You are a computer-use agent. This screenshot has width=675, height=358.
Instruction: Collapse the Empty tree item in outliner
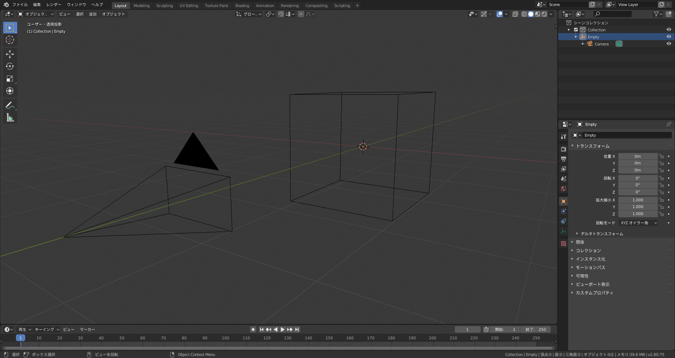[x=575, y=37]
